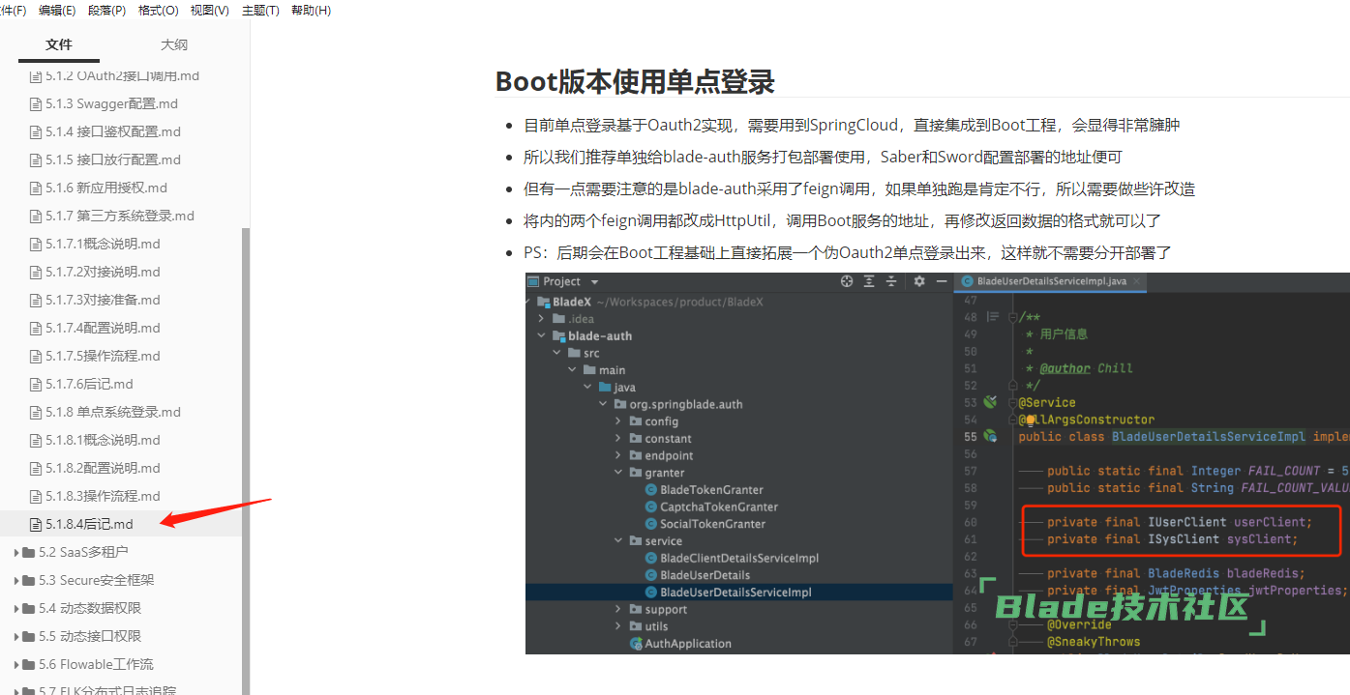Click the bullet starting 将内的两个feign调用

843,220
